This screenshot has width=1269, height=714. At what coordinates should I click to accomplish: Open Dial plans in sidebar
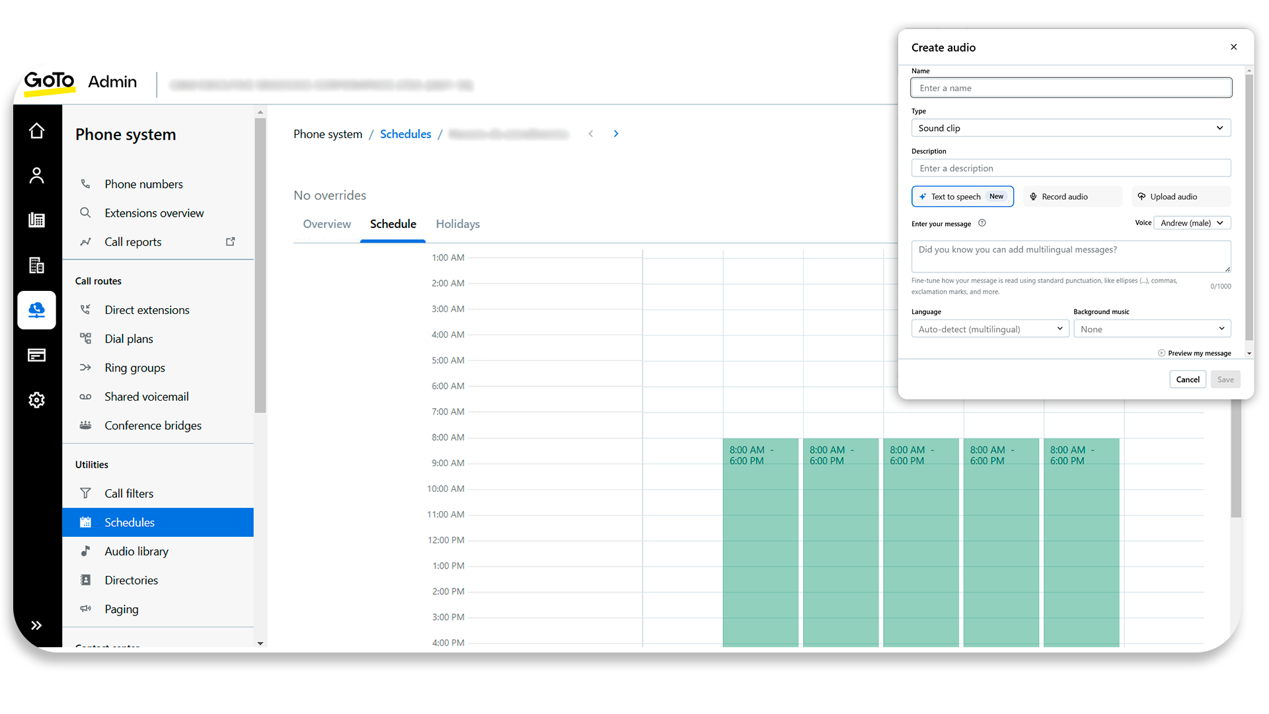[x=129, y=338]
